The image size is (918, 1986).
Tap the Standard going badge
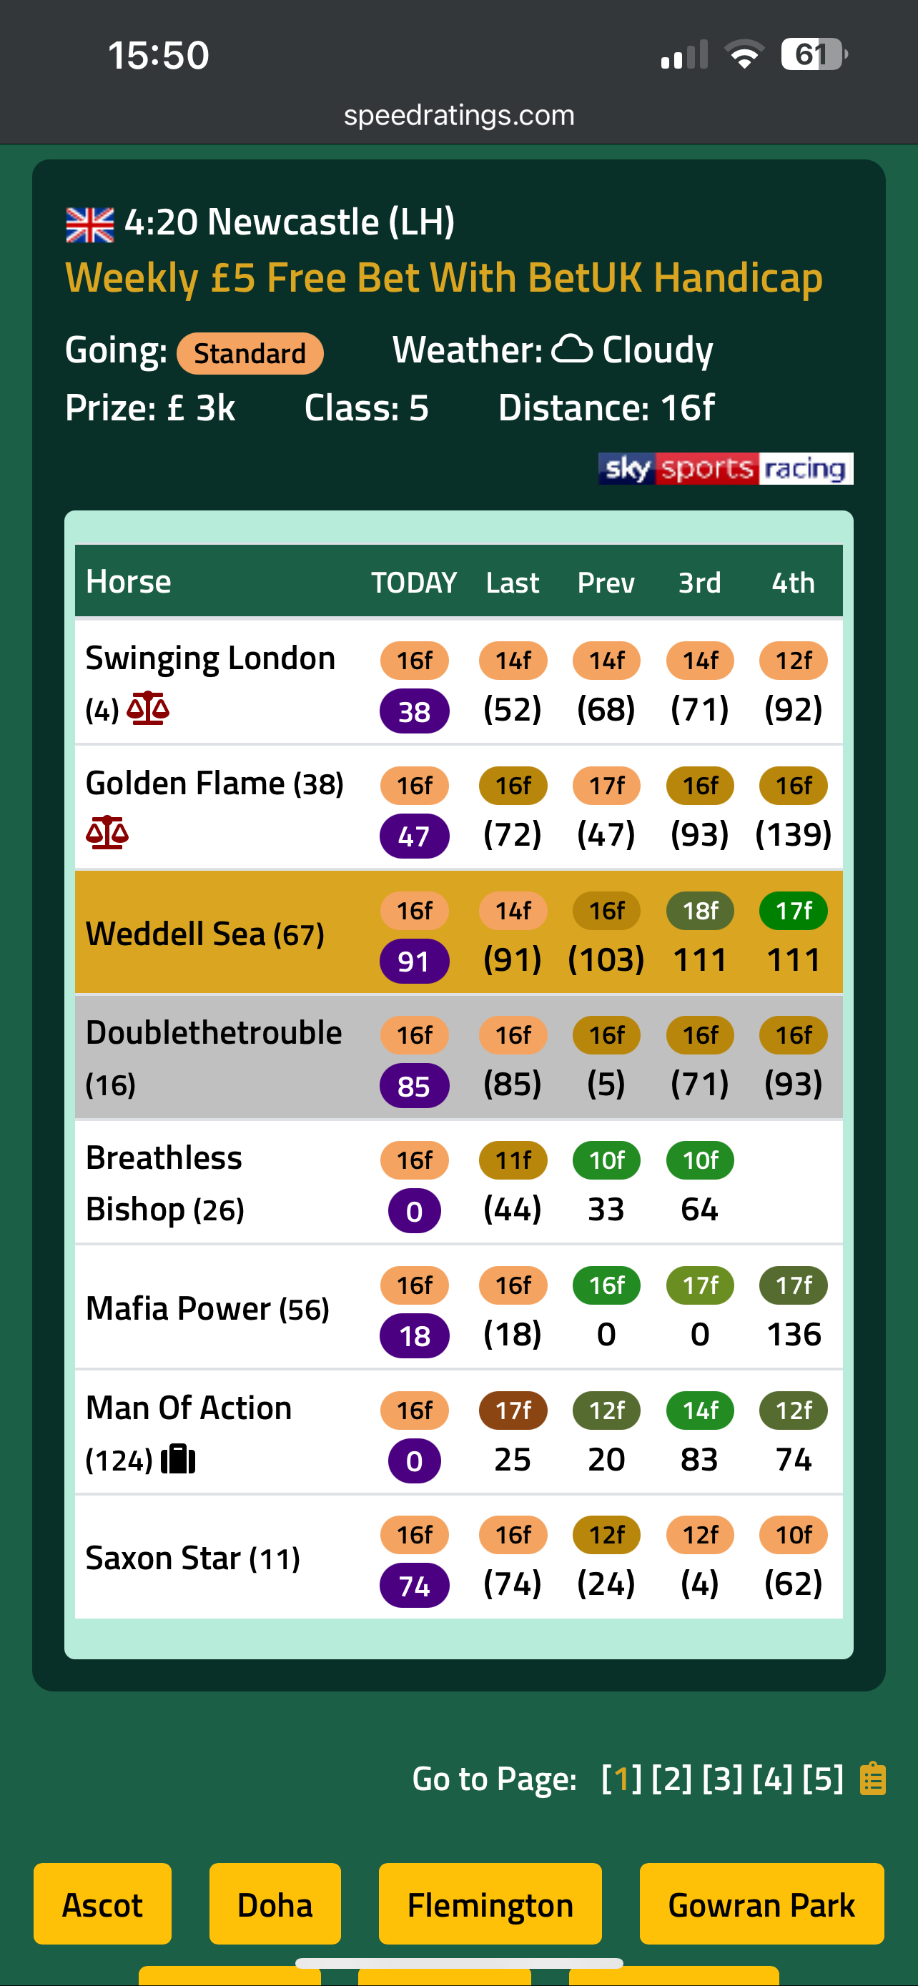coord(250,353)
